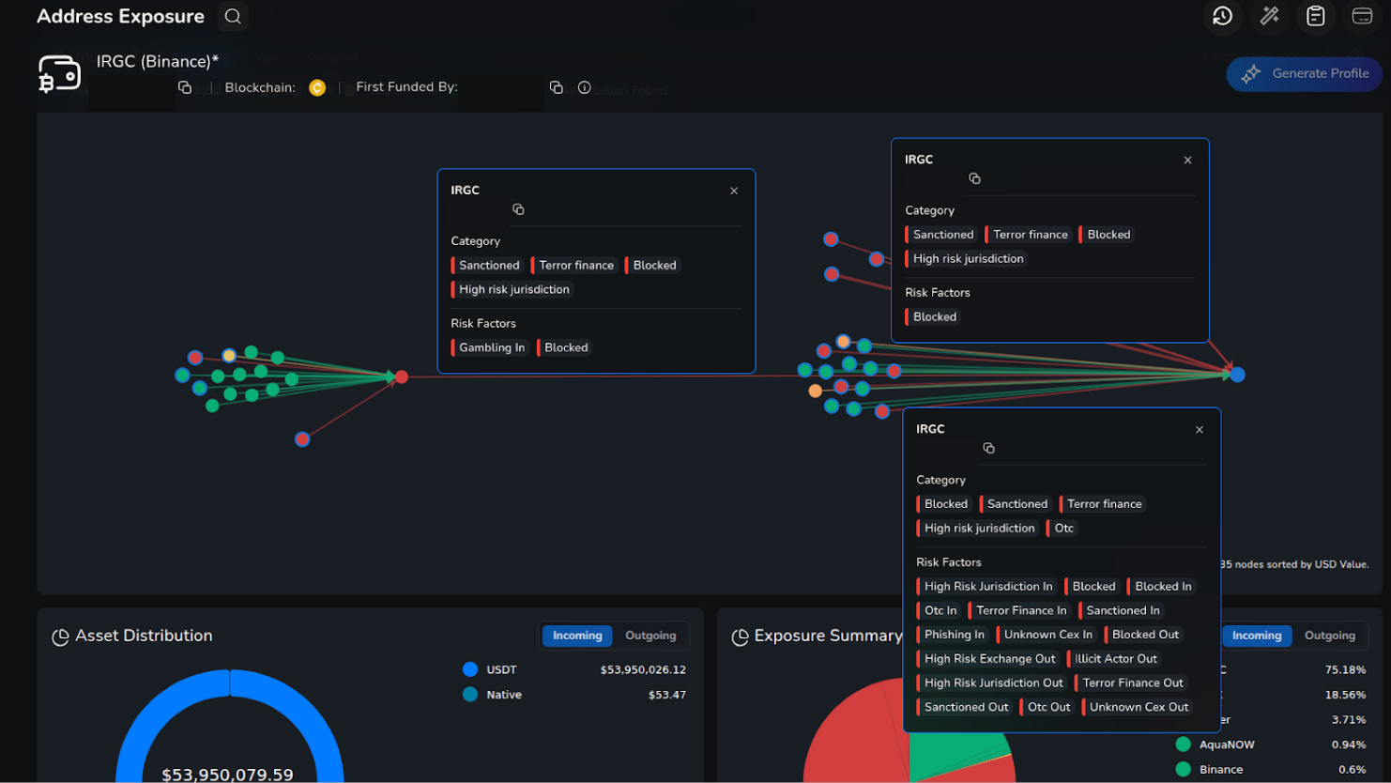Click the Sanctioned Out tag
Image resolution: width=1391 pixels, height=783 pixels.
(x=964, y=707)
